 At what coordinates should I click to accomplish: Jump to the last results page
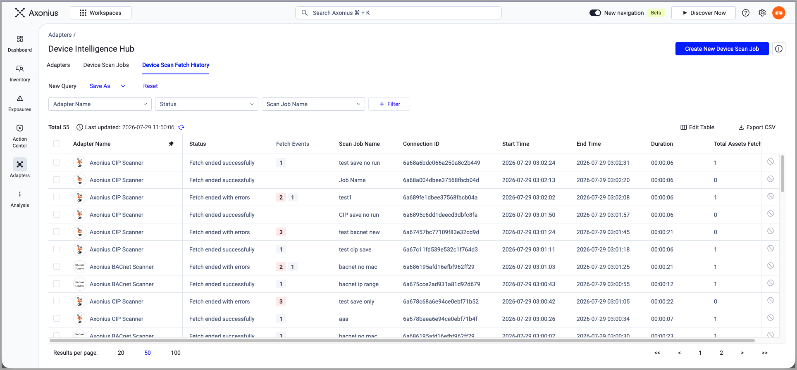765,353
